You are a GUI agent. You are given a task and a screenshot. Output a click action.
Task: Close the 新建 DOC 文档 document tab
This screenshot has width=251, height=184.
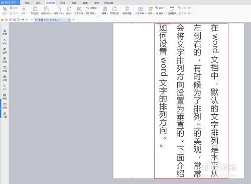69,20
